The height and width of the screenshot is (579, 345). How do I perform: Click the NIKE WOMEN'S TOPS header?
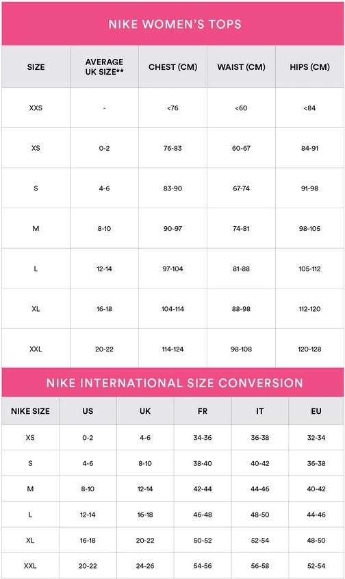point(175,24)
